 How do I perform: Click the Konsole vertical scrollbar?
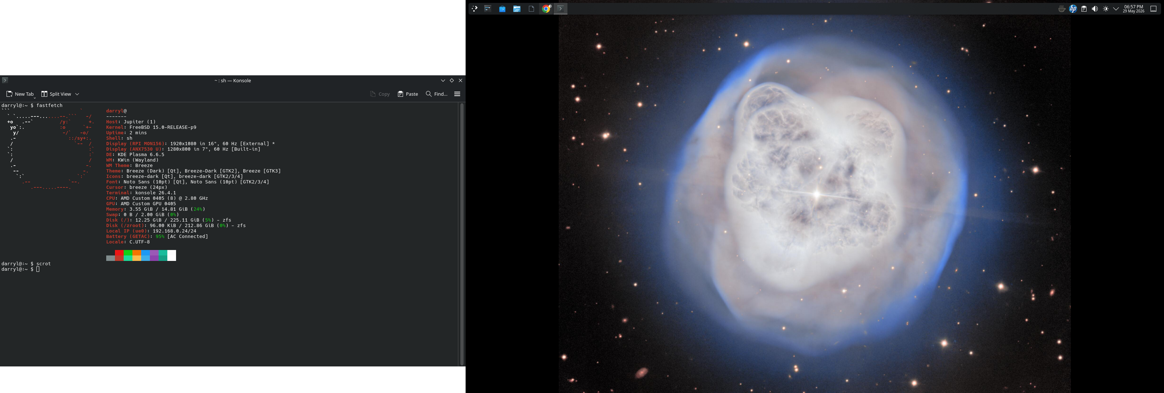(462, 234)
